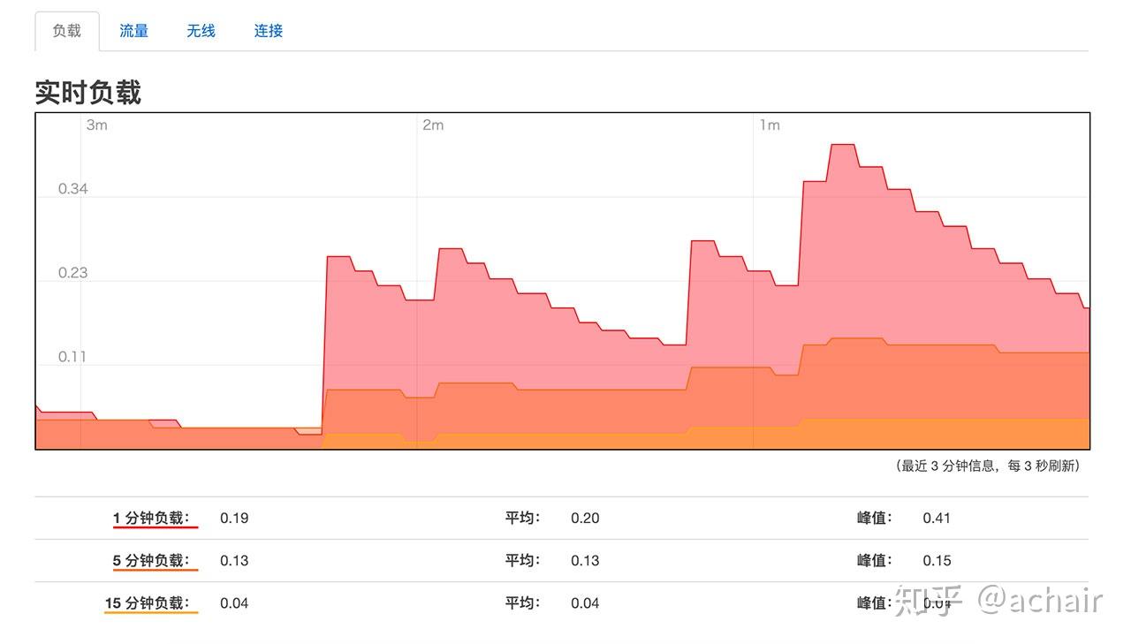Viewport: 1131px width, 644px height.
Task: Click the 1m time marker on the chart
Action: [x=770, y=125]
